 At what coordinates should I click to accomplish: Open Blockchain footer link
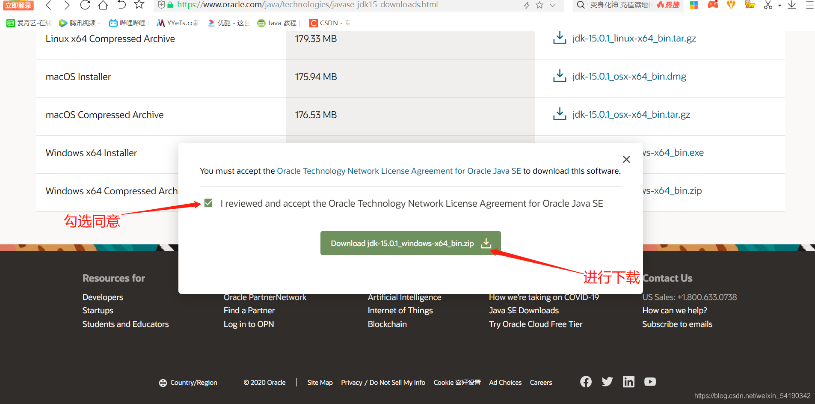click(x=387, y=324)
